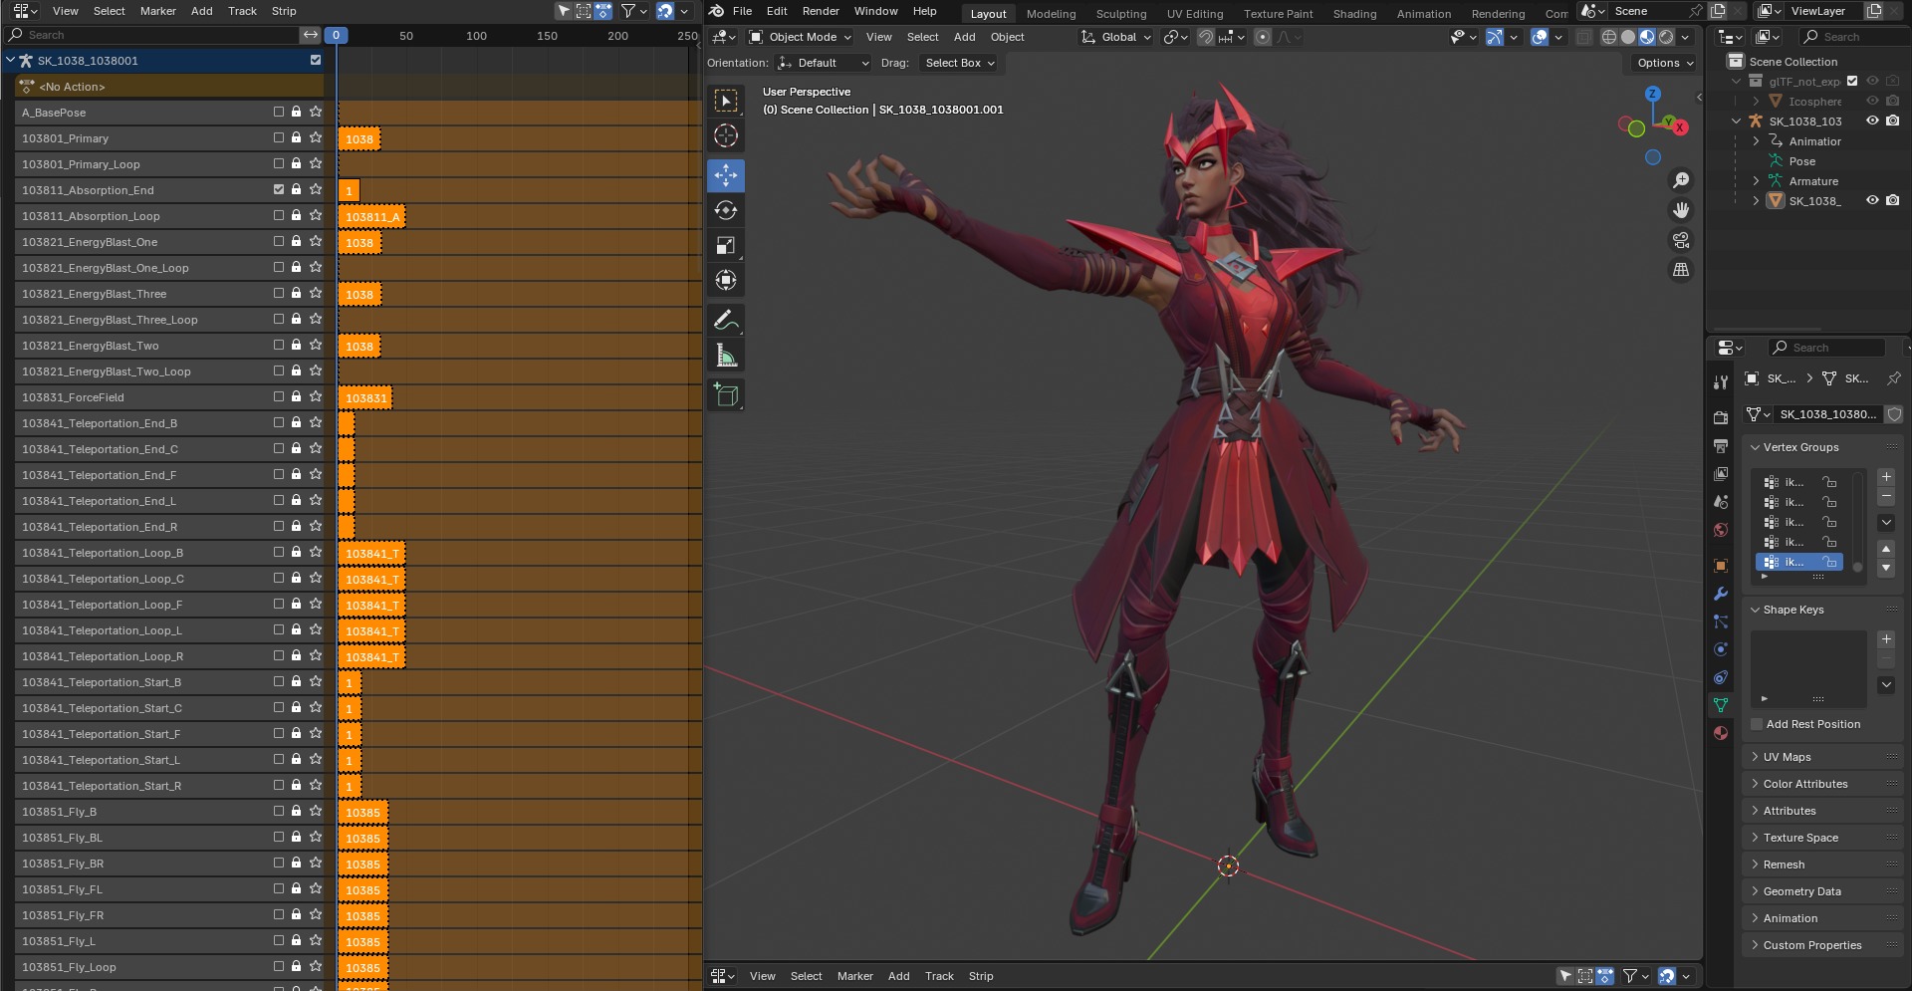The image size is (1912, 991).
Task: Activate the Select Box tool icon
Action: click(x=726, y=101)
